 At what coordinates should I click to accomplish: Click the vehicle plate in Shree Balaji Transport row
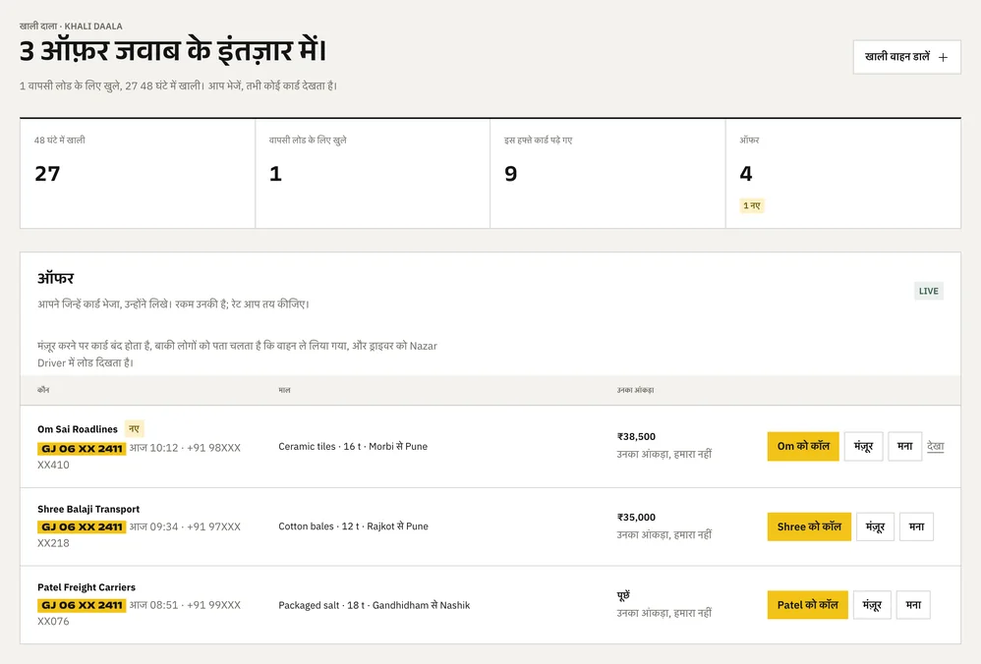tap(82, 527)
